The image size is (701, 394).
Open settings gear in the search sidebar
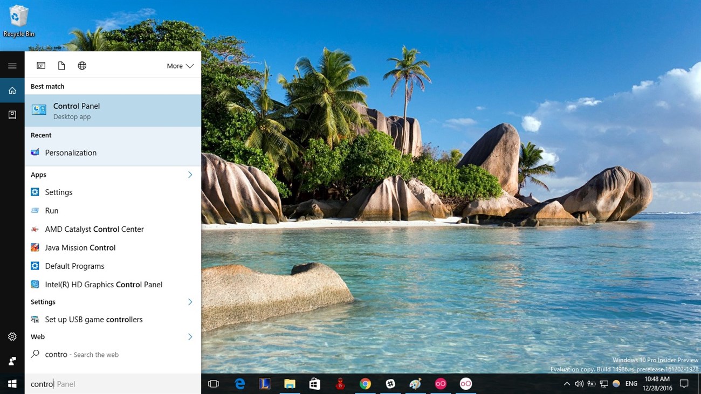point(12,336)
